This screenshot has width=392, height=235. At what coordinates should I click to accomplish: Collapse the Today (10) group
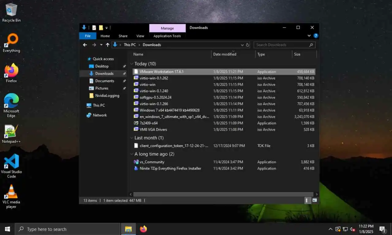click(x=132, y=64)
